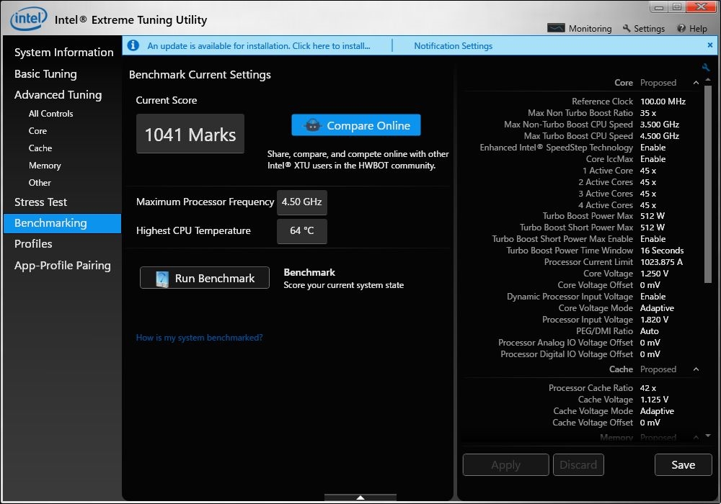721x504 pixels.
Task: Dismiss the update notification bar
Action: pos(710,45)
